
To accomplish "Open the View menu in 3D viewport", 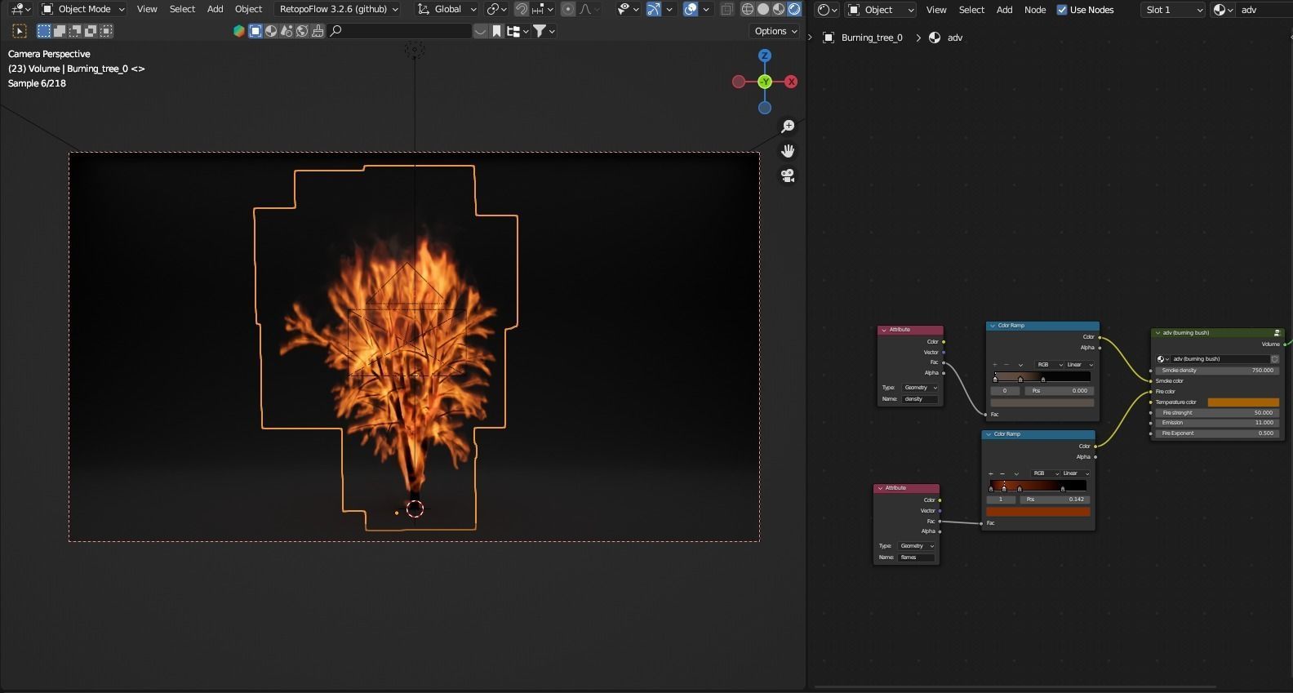I will [x=147, y=9].
